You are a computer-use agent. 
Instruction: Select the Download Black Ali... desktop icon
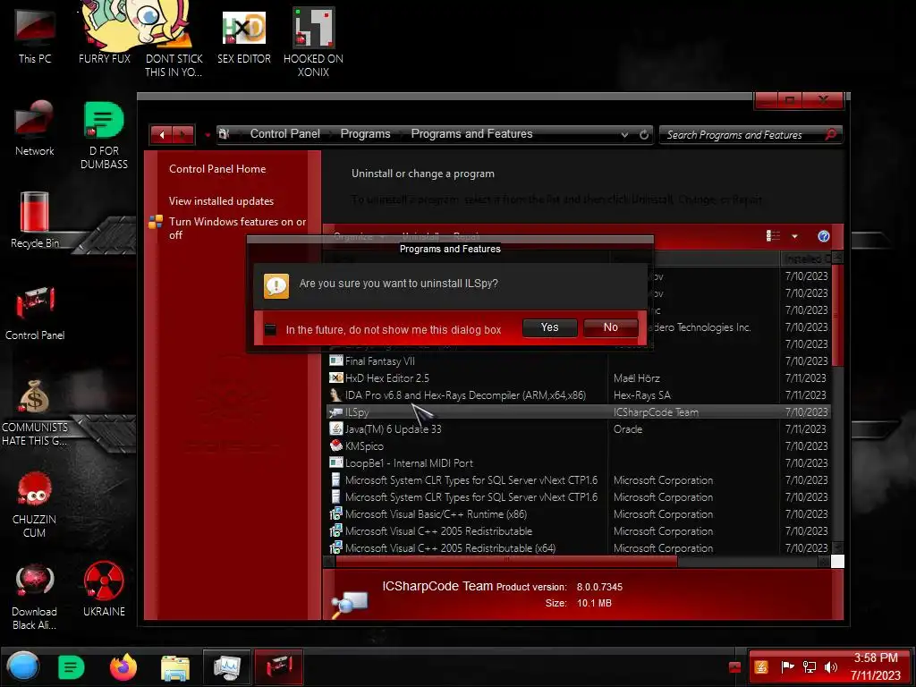pos(35,597)
